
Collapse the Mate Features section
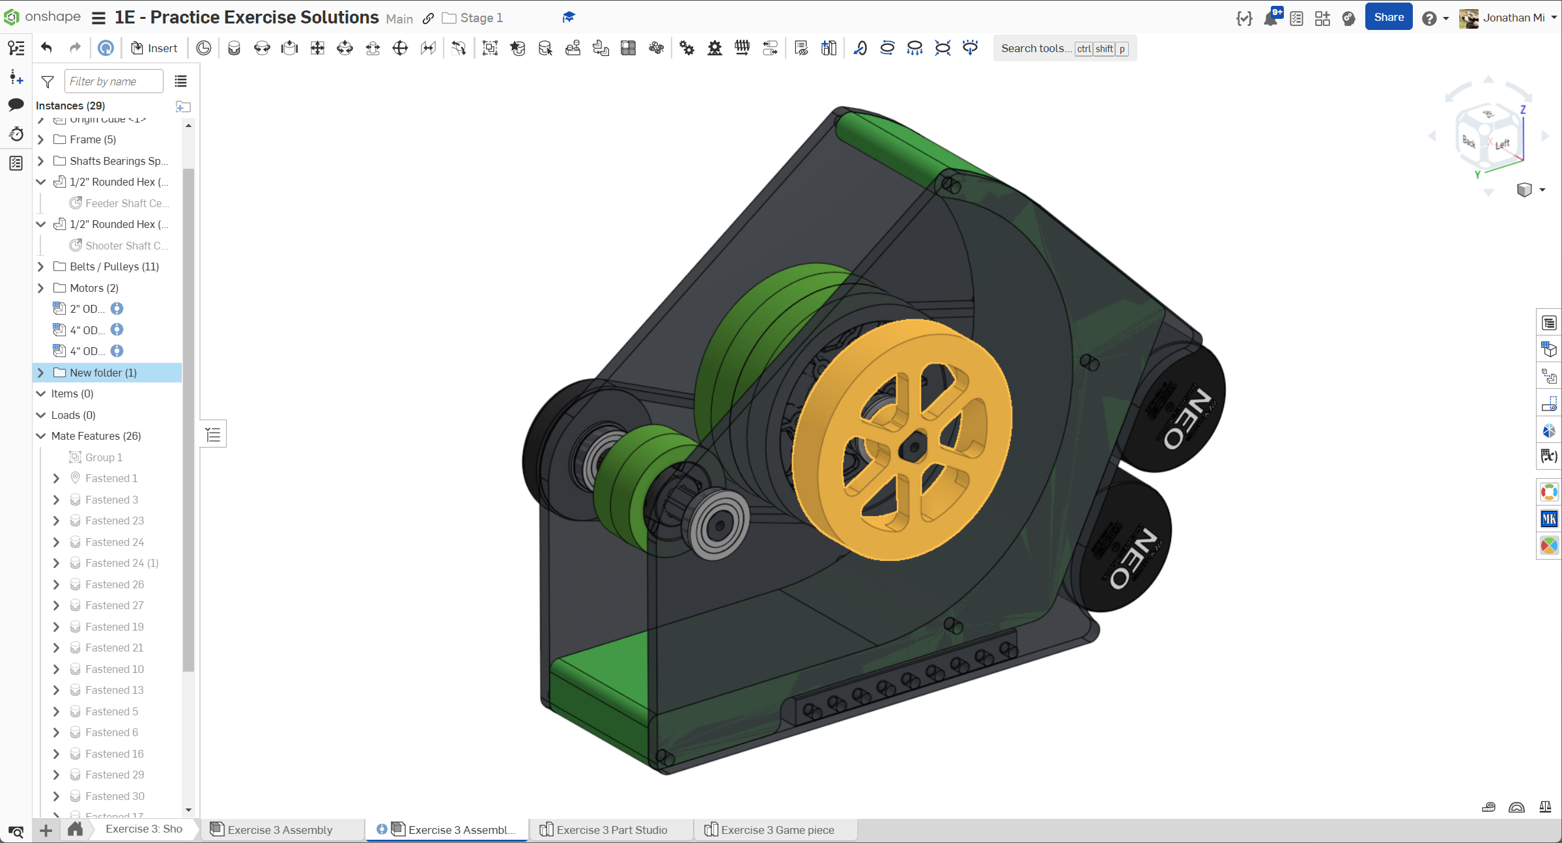click(x=41, y=436)
